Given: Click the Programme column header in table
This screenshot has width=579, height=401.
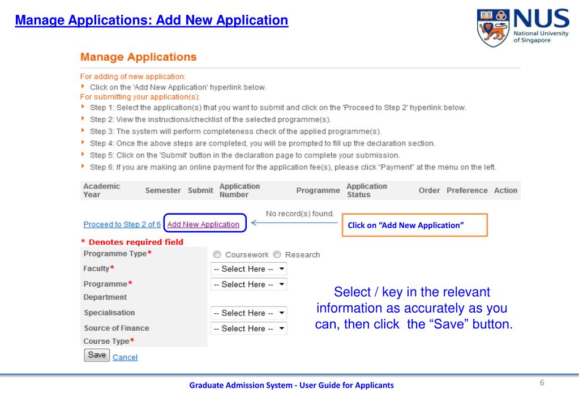Looking at the screenshot, I should 318,190.
